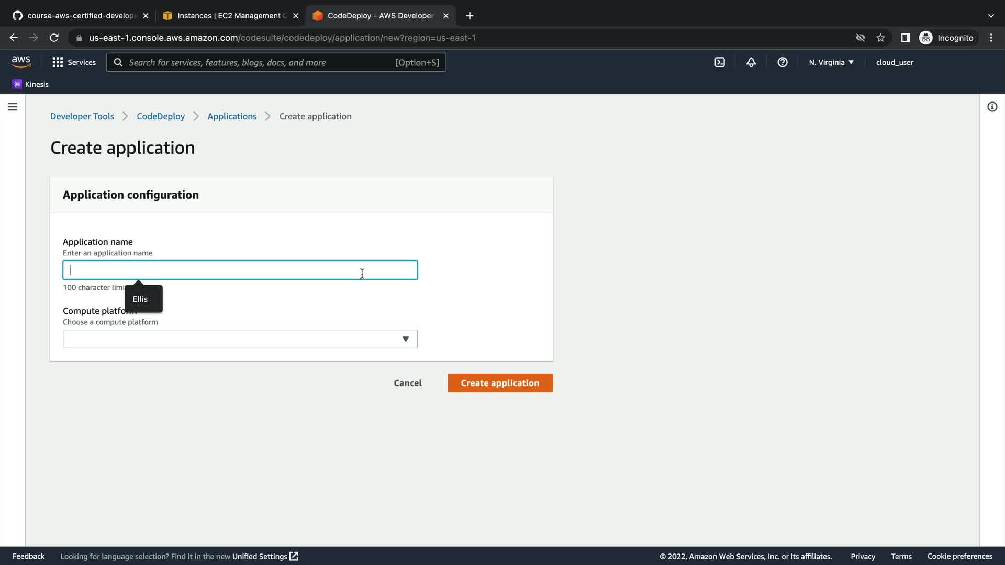
Task: Open the info panel icon
Action: click(x=992, y=107)
